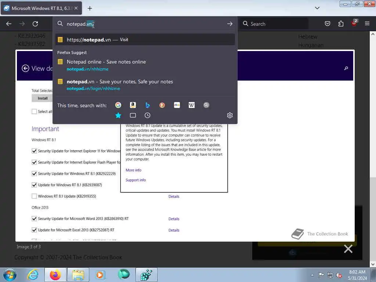
Task: Open Internet Explorer from the taskbar
Action: [33, 275]
